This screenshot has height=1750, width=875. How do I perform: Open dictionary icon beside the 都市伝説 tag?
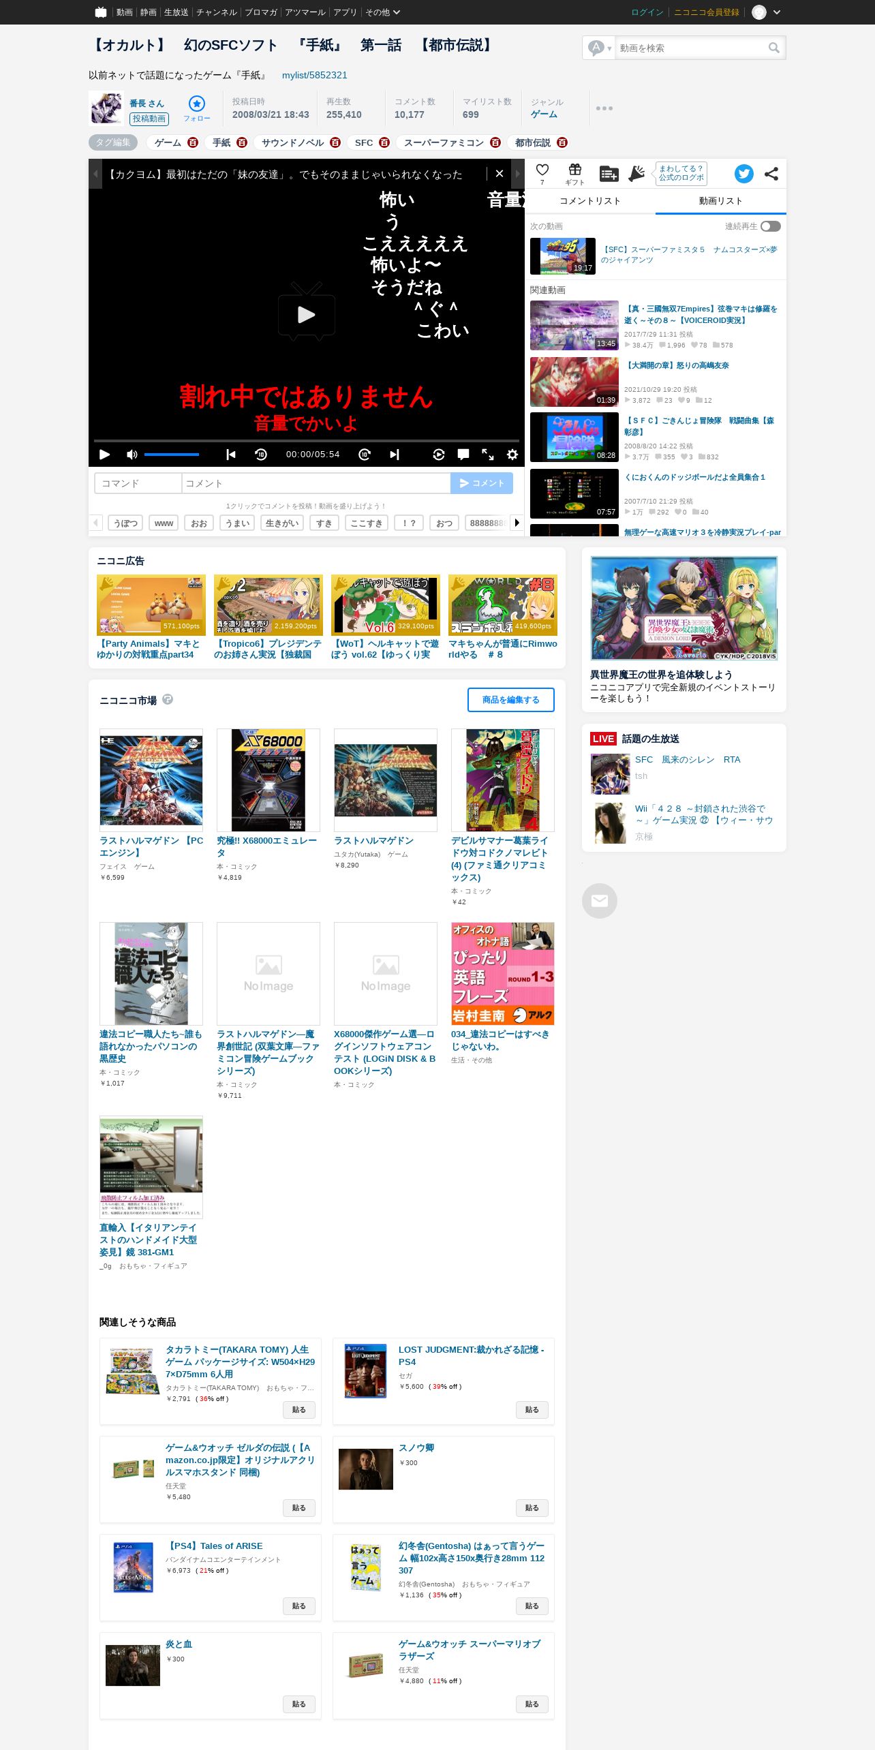pos(562,142)
